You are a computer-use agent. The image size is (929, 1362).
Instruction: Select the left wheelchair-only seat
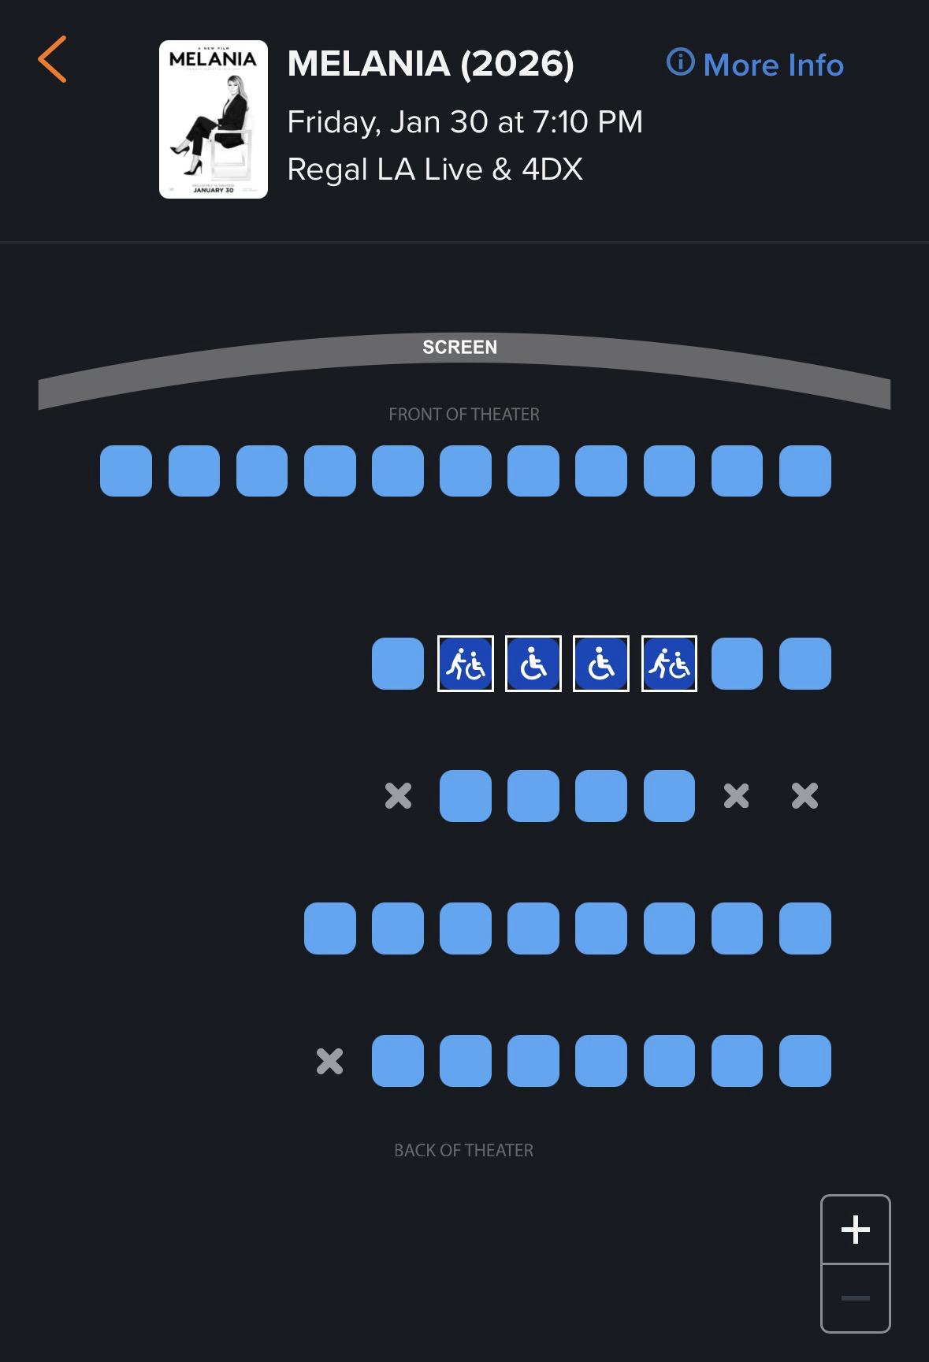click(533, 664)
